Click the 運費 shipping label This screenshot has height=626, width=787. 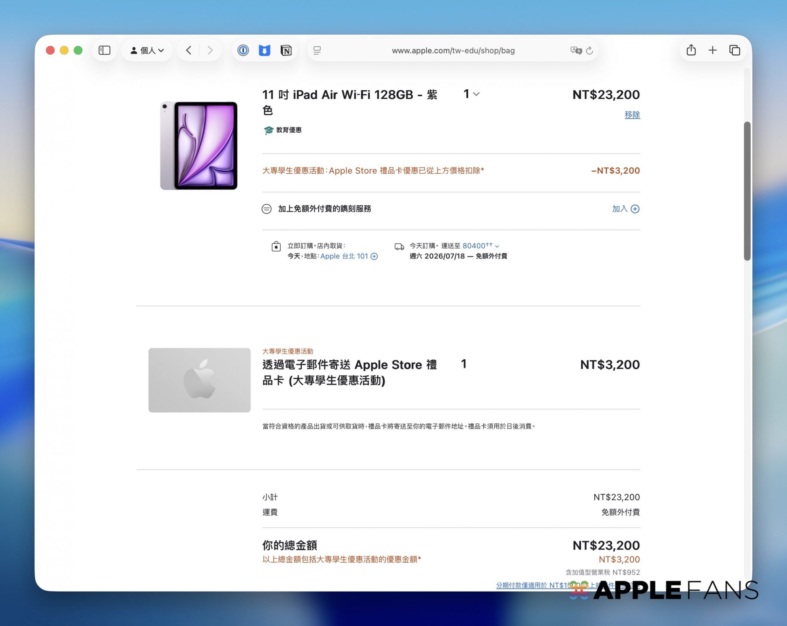[270, 512]
